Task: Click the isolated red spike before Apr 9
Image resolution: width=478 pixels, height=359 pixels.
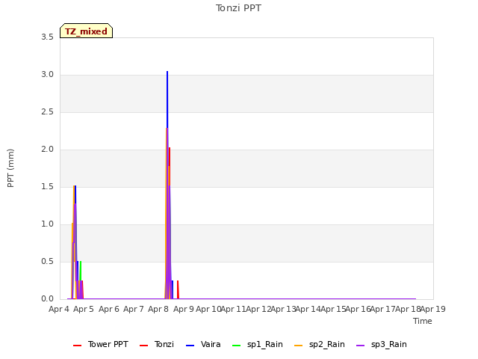Action: coord(178,289)
